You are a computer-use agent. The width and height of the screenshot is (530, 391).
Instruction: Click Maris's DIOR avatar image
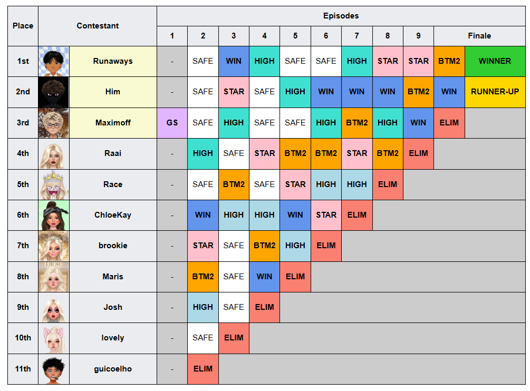click(54, 277)
